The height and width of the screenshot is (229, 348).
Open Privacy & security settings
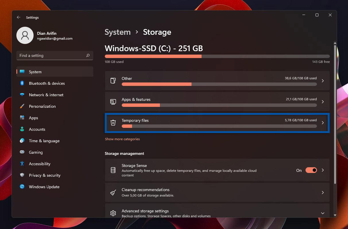point(45,175)
